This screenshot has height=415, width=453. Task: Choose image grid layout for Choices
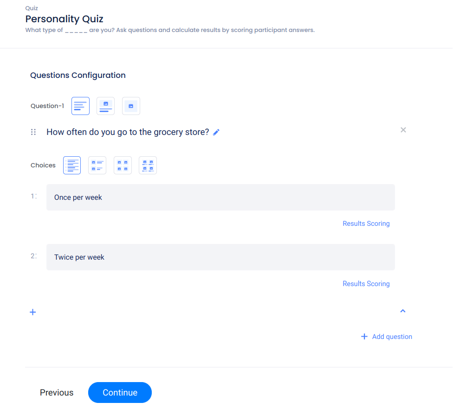coord(123,165)
